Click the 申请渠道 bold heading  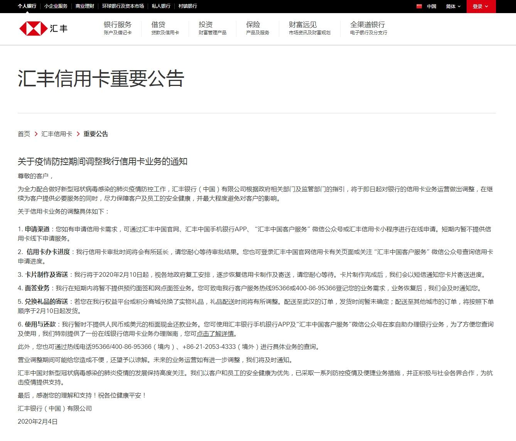pos(37,229)
